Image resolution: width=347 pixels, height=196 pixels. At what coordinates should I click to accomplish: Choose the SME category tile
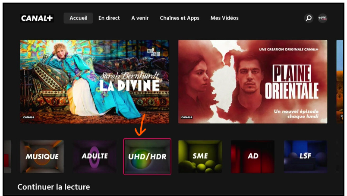pyautogui.click(x=200, y=156)
